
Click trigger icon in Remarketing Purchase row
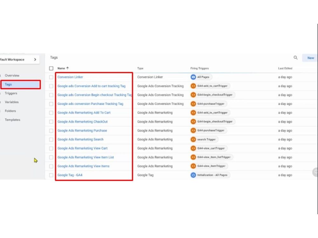pyautogui.click(x=193, y=130)
